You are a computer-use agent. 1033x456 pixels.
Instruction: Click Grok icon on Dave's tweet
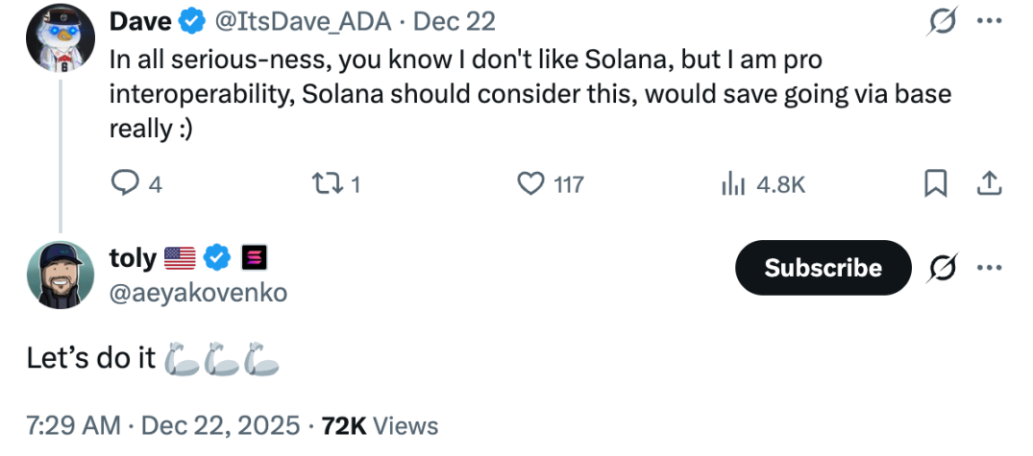coord(943,20)
